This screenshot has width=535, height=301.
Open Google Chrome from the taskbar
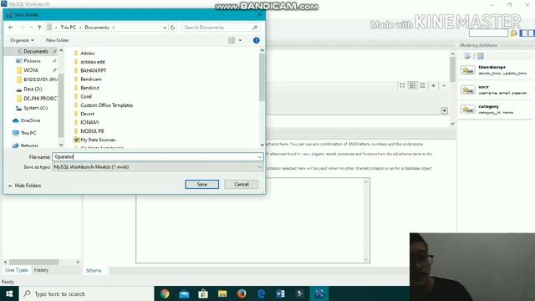[165, 293]
